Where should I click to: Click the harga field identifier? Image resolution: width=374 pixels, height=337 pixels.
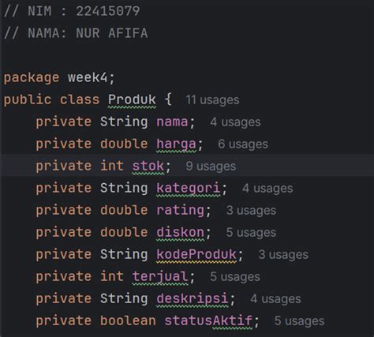[x=176, y=144]
